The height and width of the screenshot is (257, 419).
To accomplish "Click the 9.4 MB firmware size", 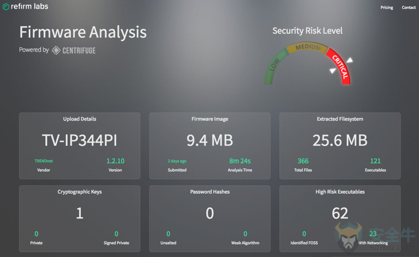I will pos(210,140).
